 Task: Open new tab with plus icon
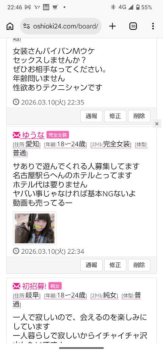point(112,26)
